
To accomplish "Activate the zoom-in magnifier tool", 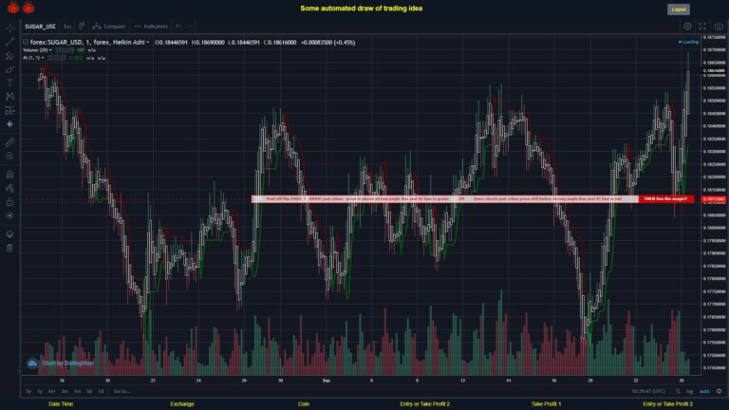I will click(x=9, y=157).
